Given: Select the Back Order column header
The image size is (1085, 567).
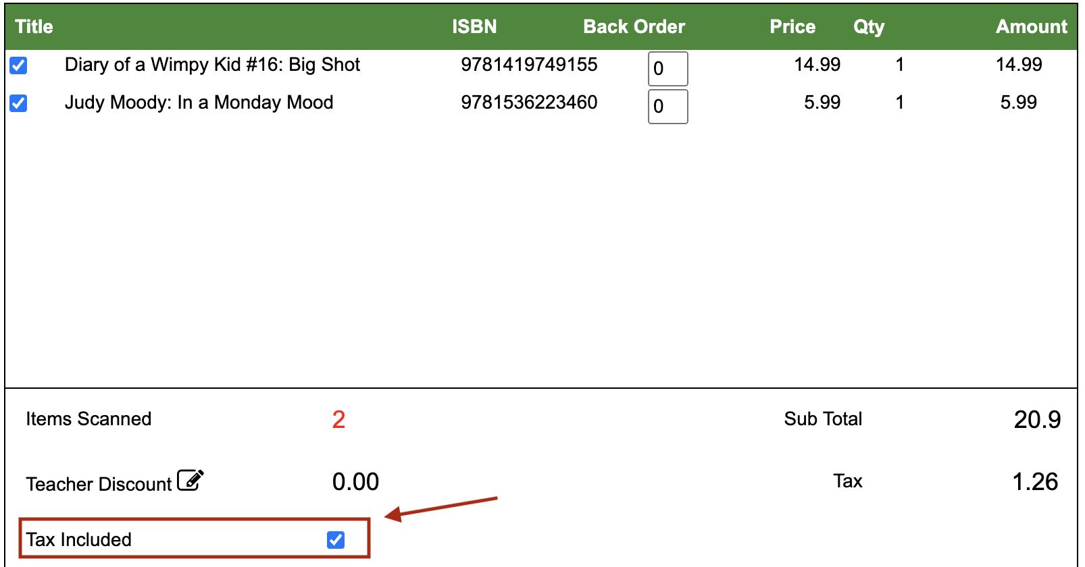Looking at the screenshot, I should [x=634, y=27].
